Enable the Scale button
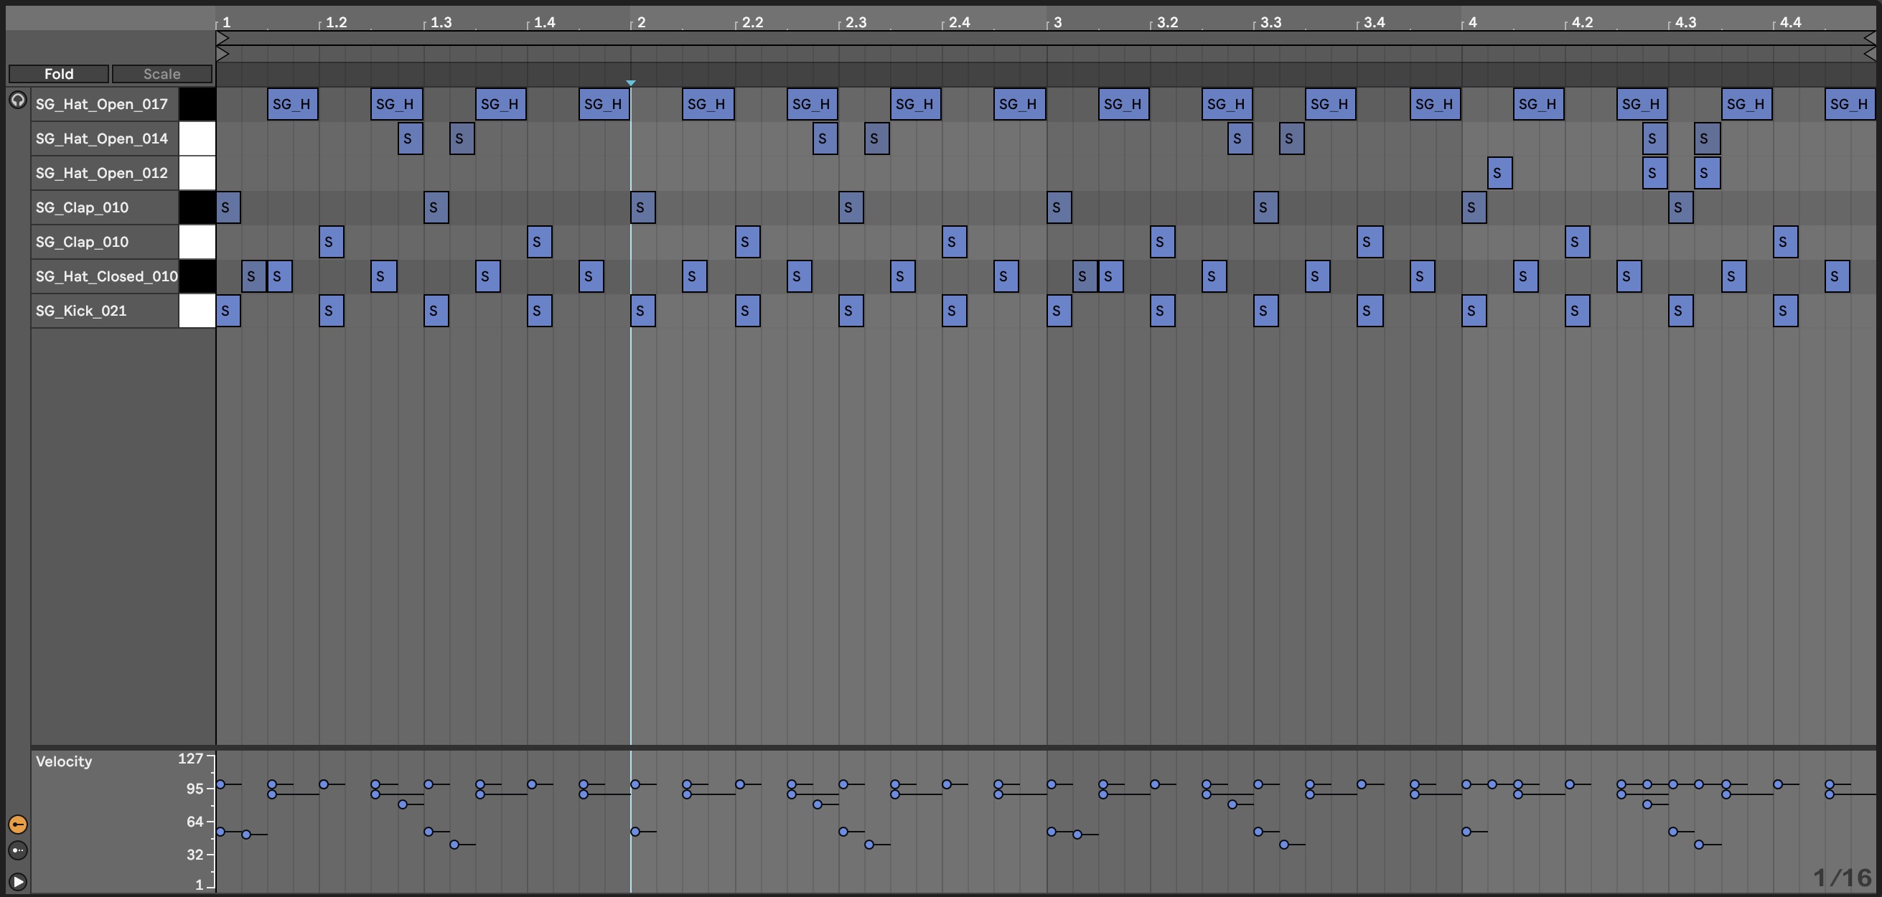The width and height of the screenshot is (1882, 897). click(x=161, y=74)
